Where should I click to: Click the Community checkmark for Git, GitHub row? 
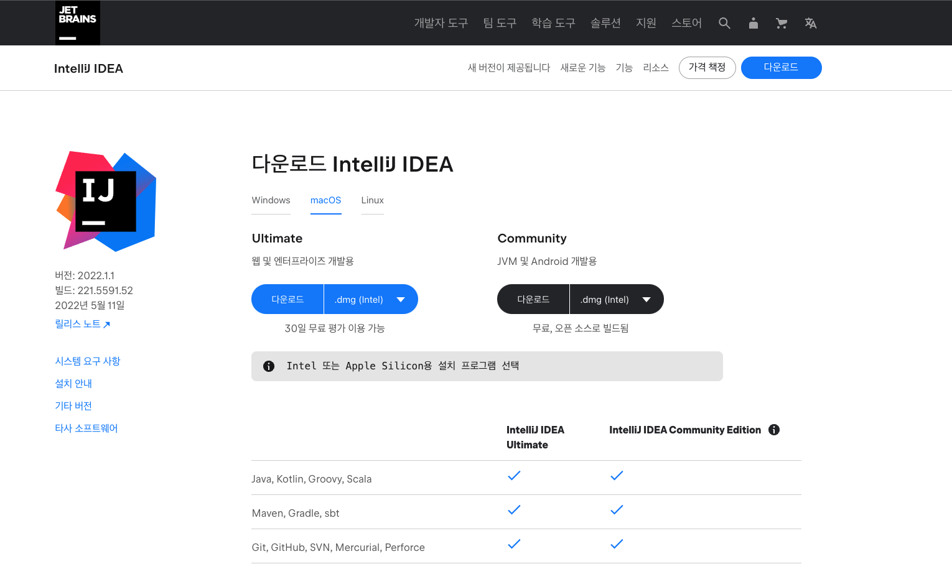point(617,544)
